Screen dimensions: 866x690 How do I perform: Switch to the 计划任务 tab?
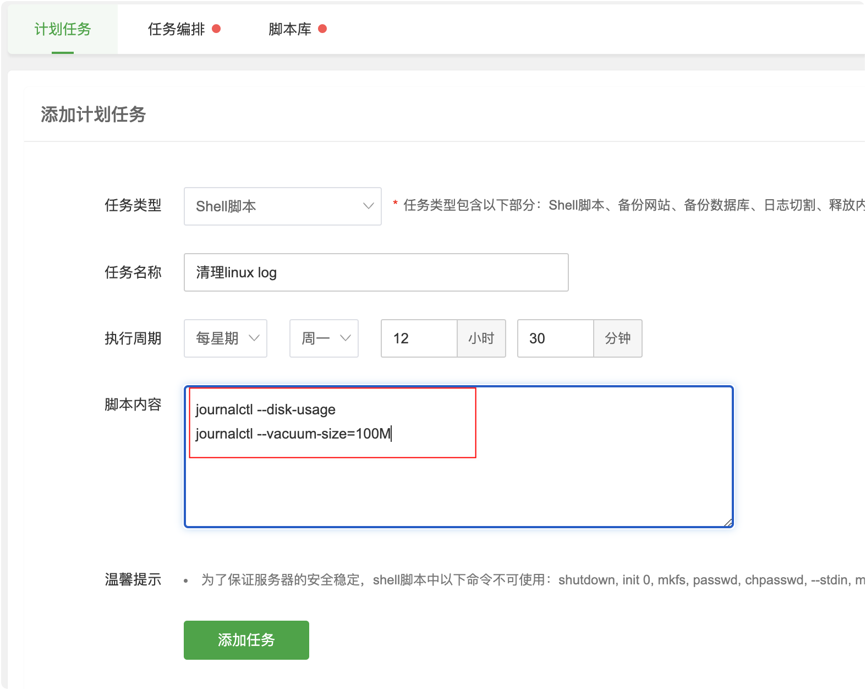coord(63,29)
